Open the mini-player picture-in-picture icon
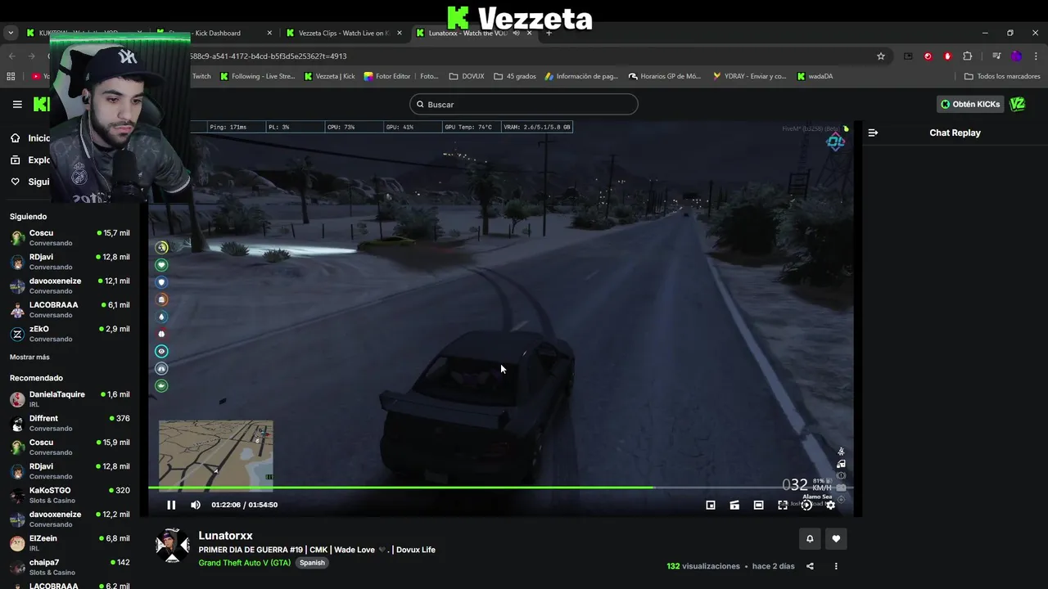The height and width of the screenshot is (589, 1048). click(711, 505)
